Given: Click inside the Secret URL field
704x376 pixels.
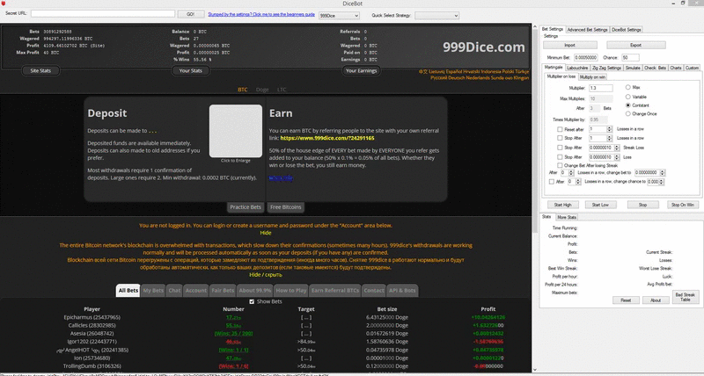Looking at the screenshot, I should coord(103,14).
